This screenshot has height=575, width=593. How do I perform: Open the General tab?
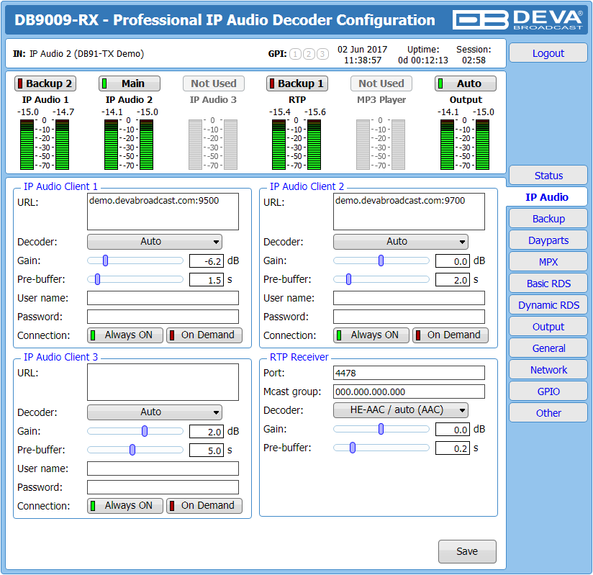tap(548, 348)
